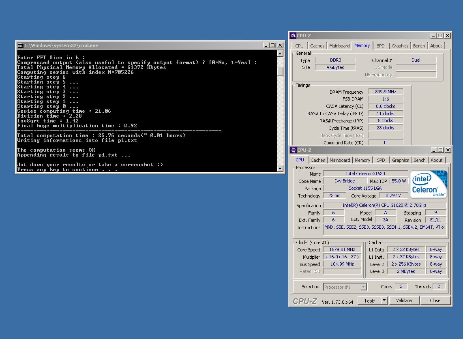Minimize the lower CPU-Z window
This screenshot has height=339, width=463.
(x=433, y=150)
